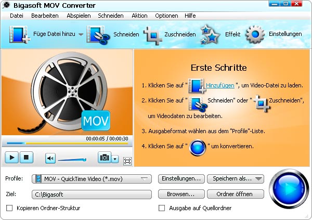This screenshot has width=312, height=220.
Task: Click the Hinzufügen link
Action: (220, 85)
